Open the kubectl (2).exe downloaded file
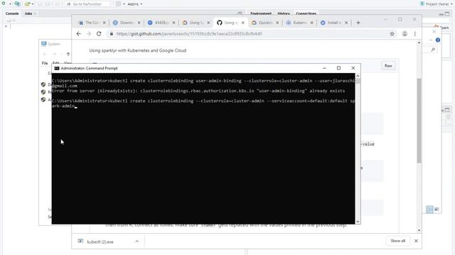The image size is (455, 255). (100, 242)
